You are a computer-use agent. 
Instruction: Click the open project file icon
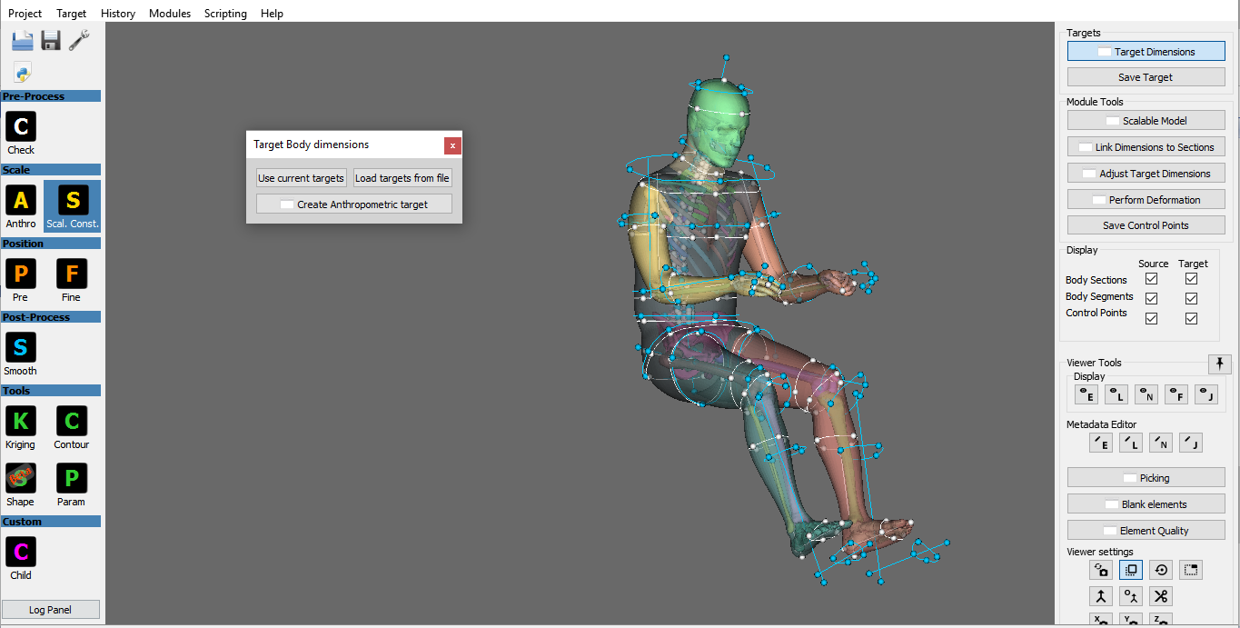(23, 40)
